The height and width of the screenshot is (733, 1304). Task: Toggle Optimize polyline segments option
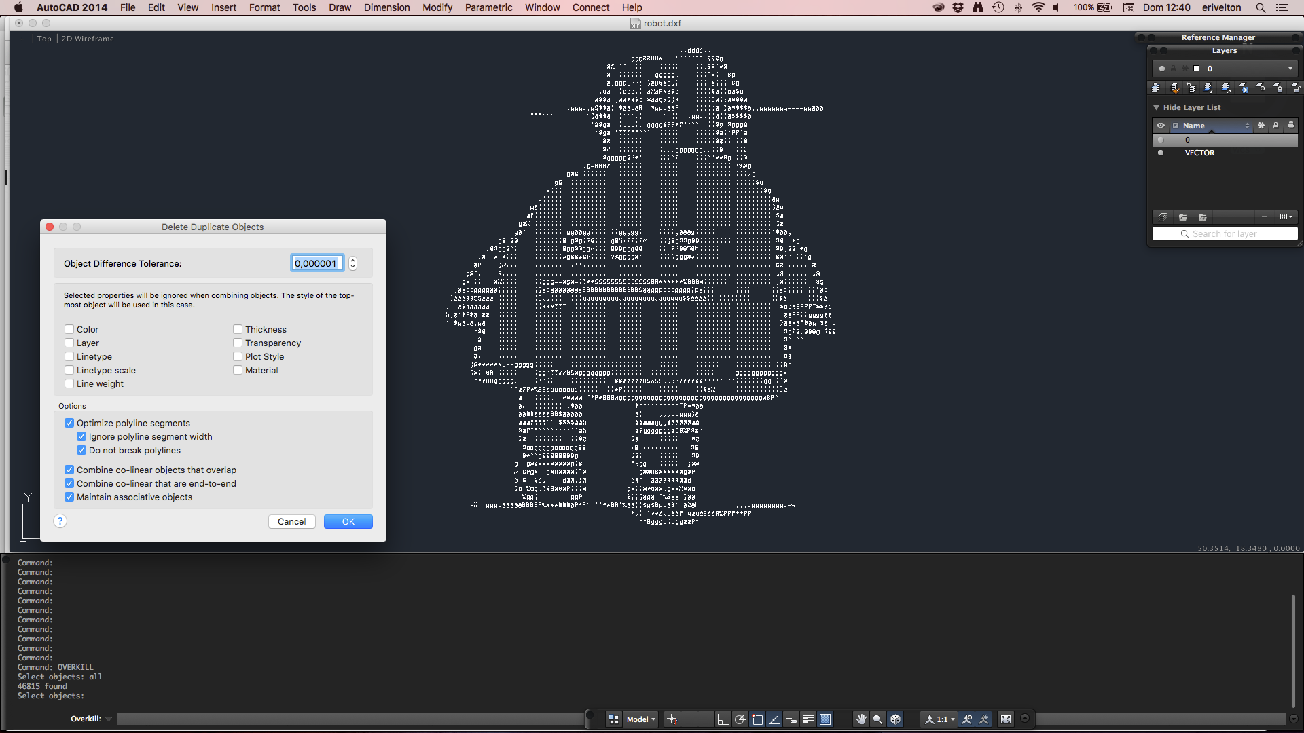pyautogui.click(x=69, y=422)
